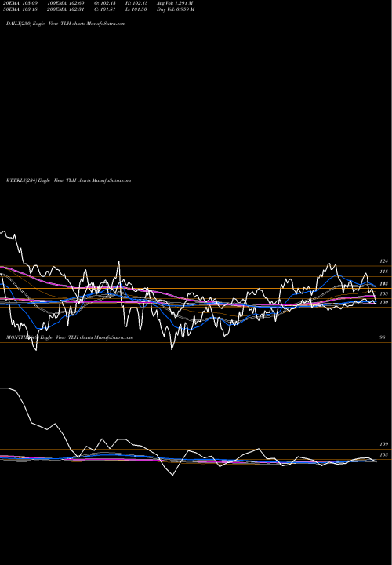Click the 100EMA value label
Image resolution: width=392 pixels, height=565 pixels.
click(x=65, y=3)
